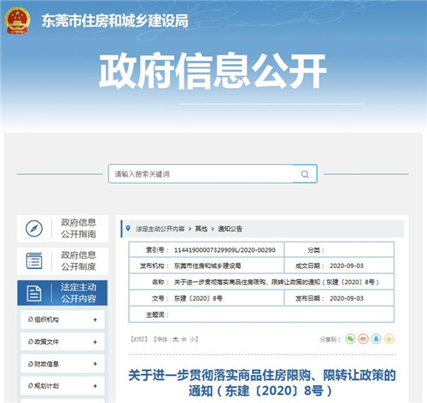Click the national emblem logo
The image size is (427, 403).
[17, 20]
